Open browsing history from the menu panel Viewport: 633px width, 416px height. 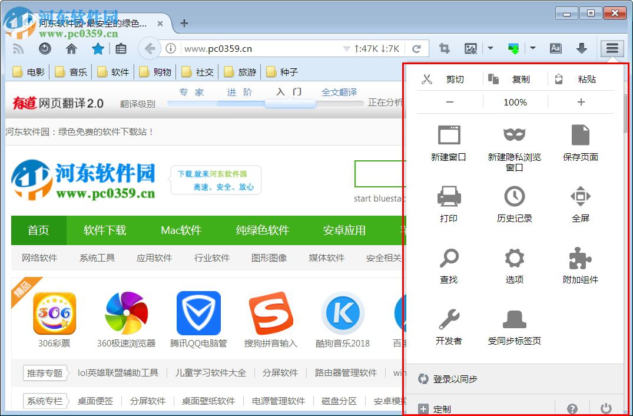(x=513, y=196)
